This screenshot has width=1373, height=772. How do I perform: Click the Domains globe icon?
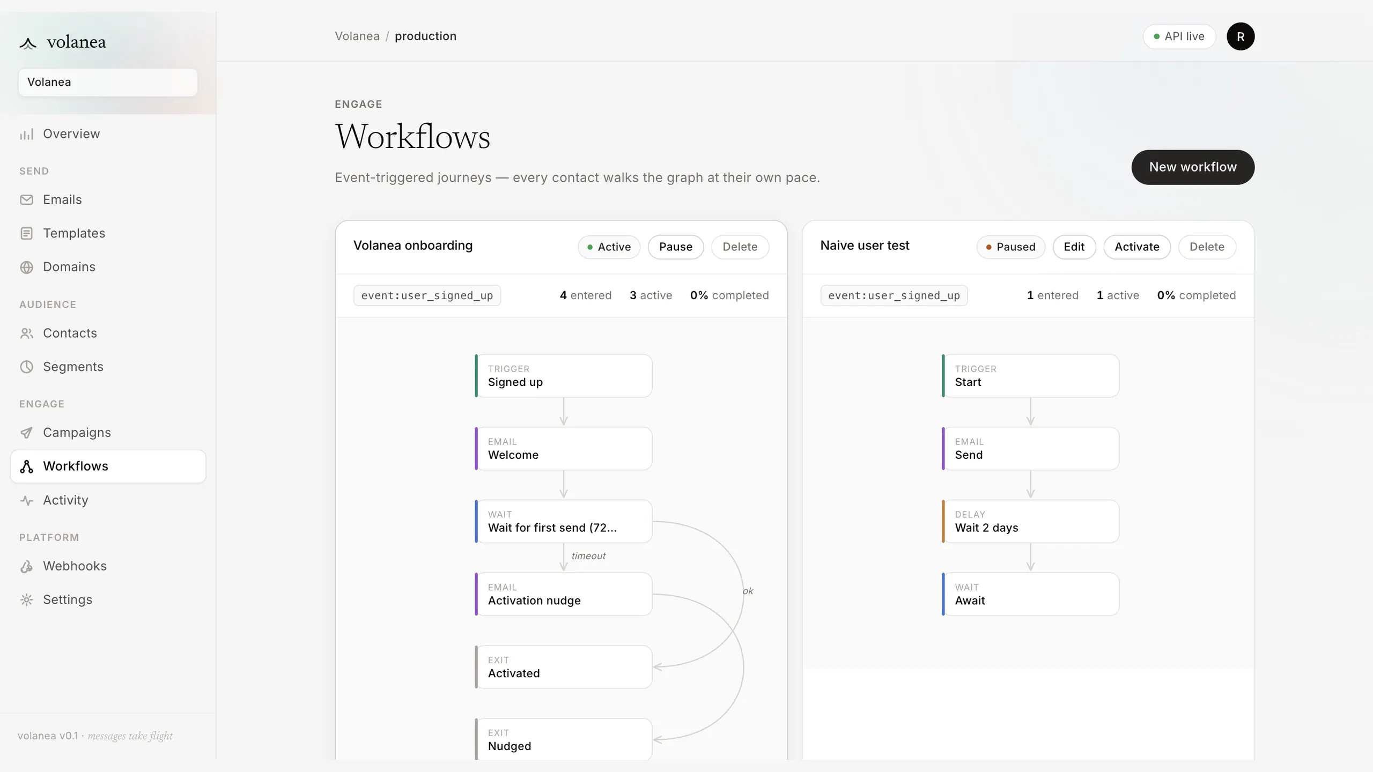[26, 267]
